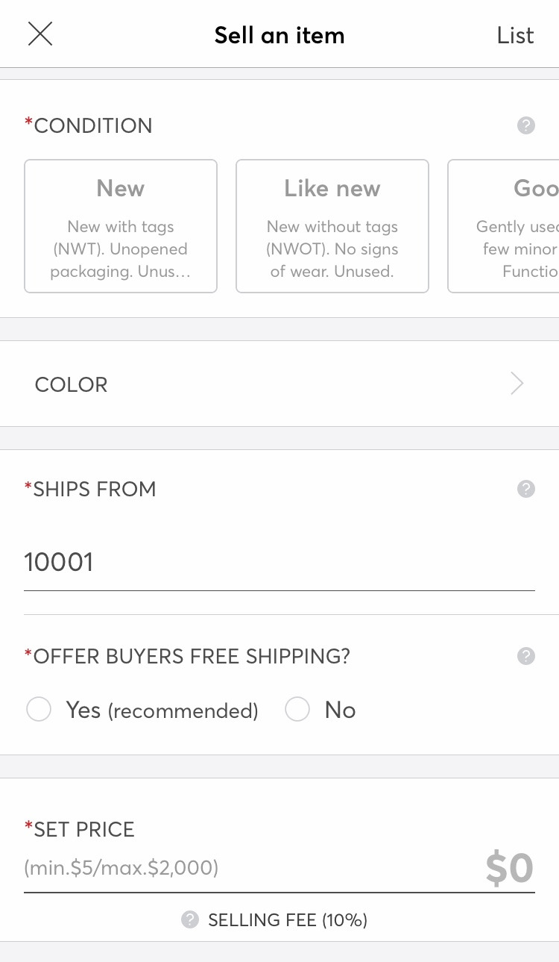The height and width of the screenshot is (962, 559).
Task: Select the New condition card
Action: point(121,226)
